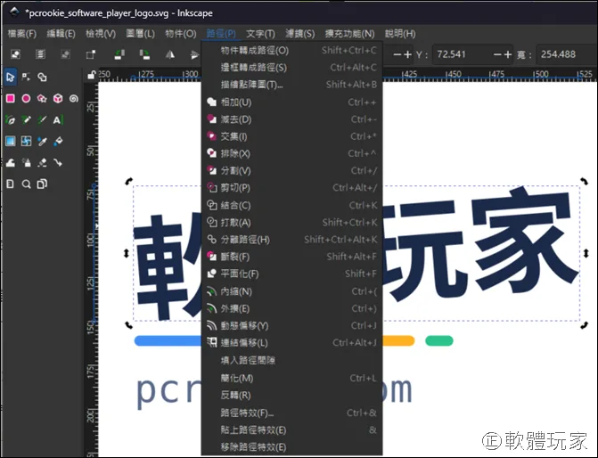Open the 圖層(L) menu
Screen dimensions: 598x458
click(x=140, y=34)
